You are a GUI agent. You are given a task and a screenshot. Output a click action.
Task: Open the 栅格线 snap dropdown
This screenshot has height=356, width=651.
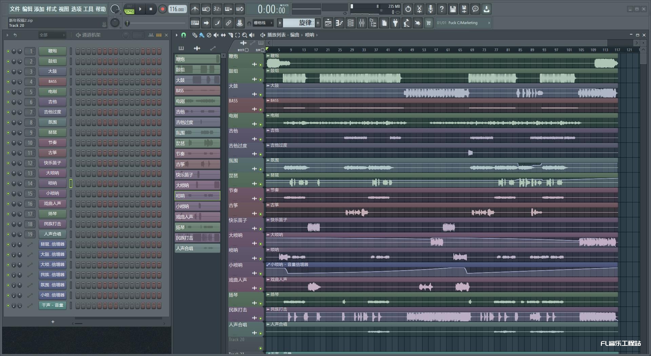tap(263, 23)
